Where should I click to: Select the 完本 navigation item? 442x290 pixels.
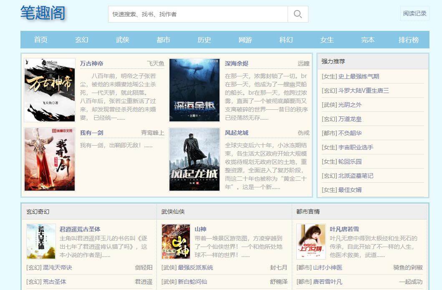click(368, 40)
